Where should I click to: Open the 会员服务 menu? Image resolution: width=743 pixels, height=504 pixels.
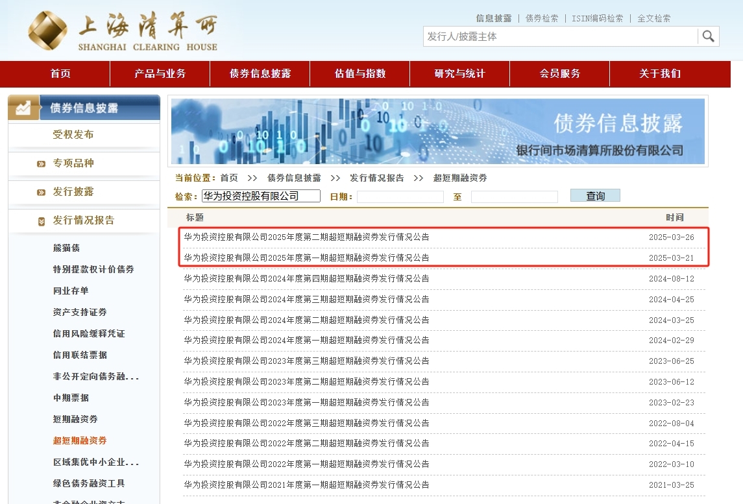tap(559, 73)
